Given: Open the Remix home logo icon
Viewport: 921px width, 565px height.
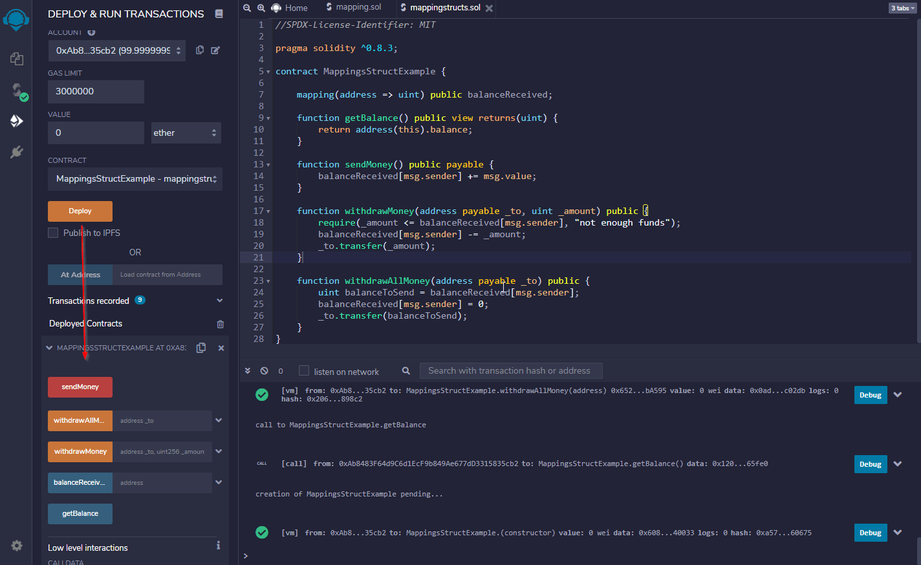Looking at the screenshot, I should coord(16,19).
